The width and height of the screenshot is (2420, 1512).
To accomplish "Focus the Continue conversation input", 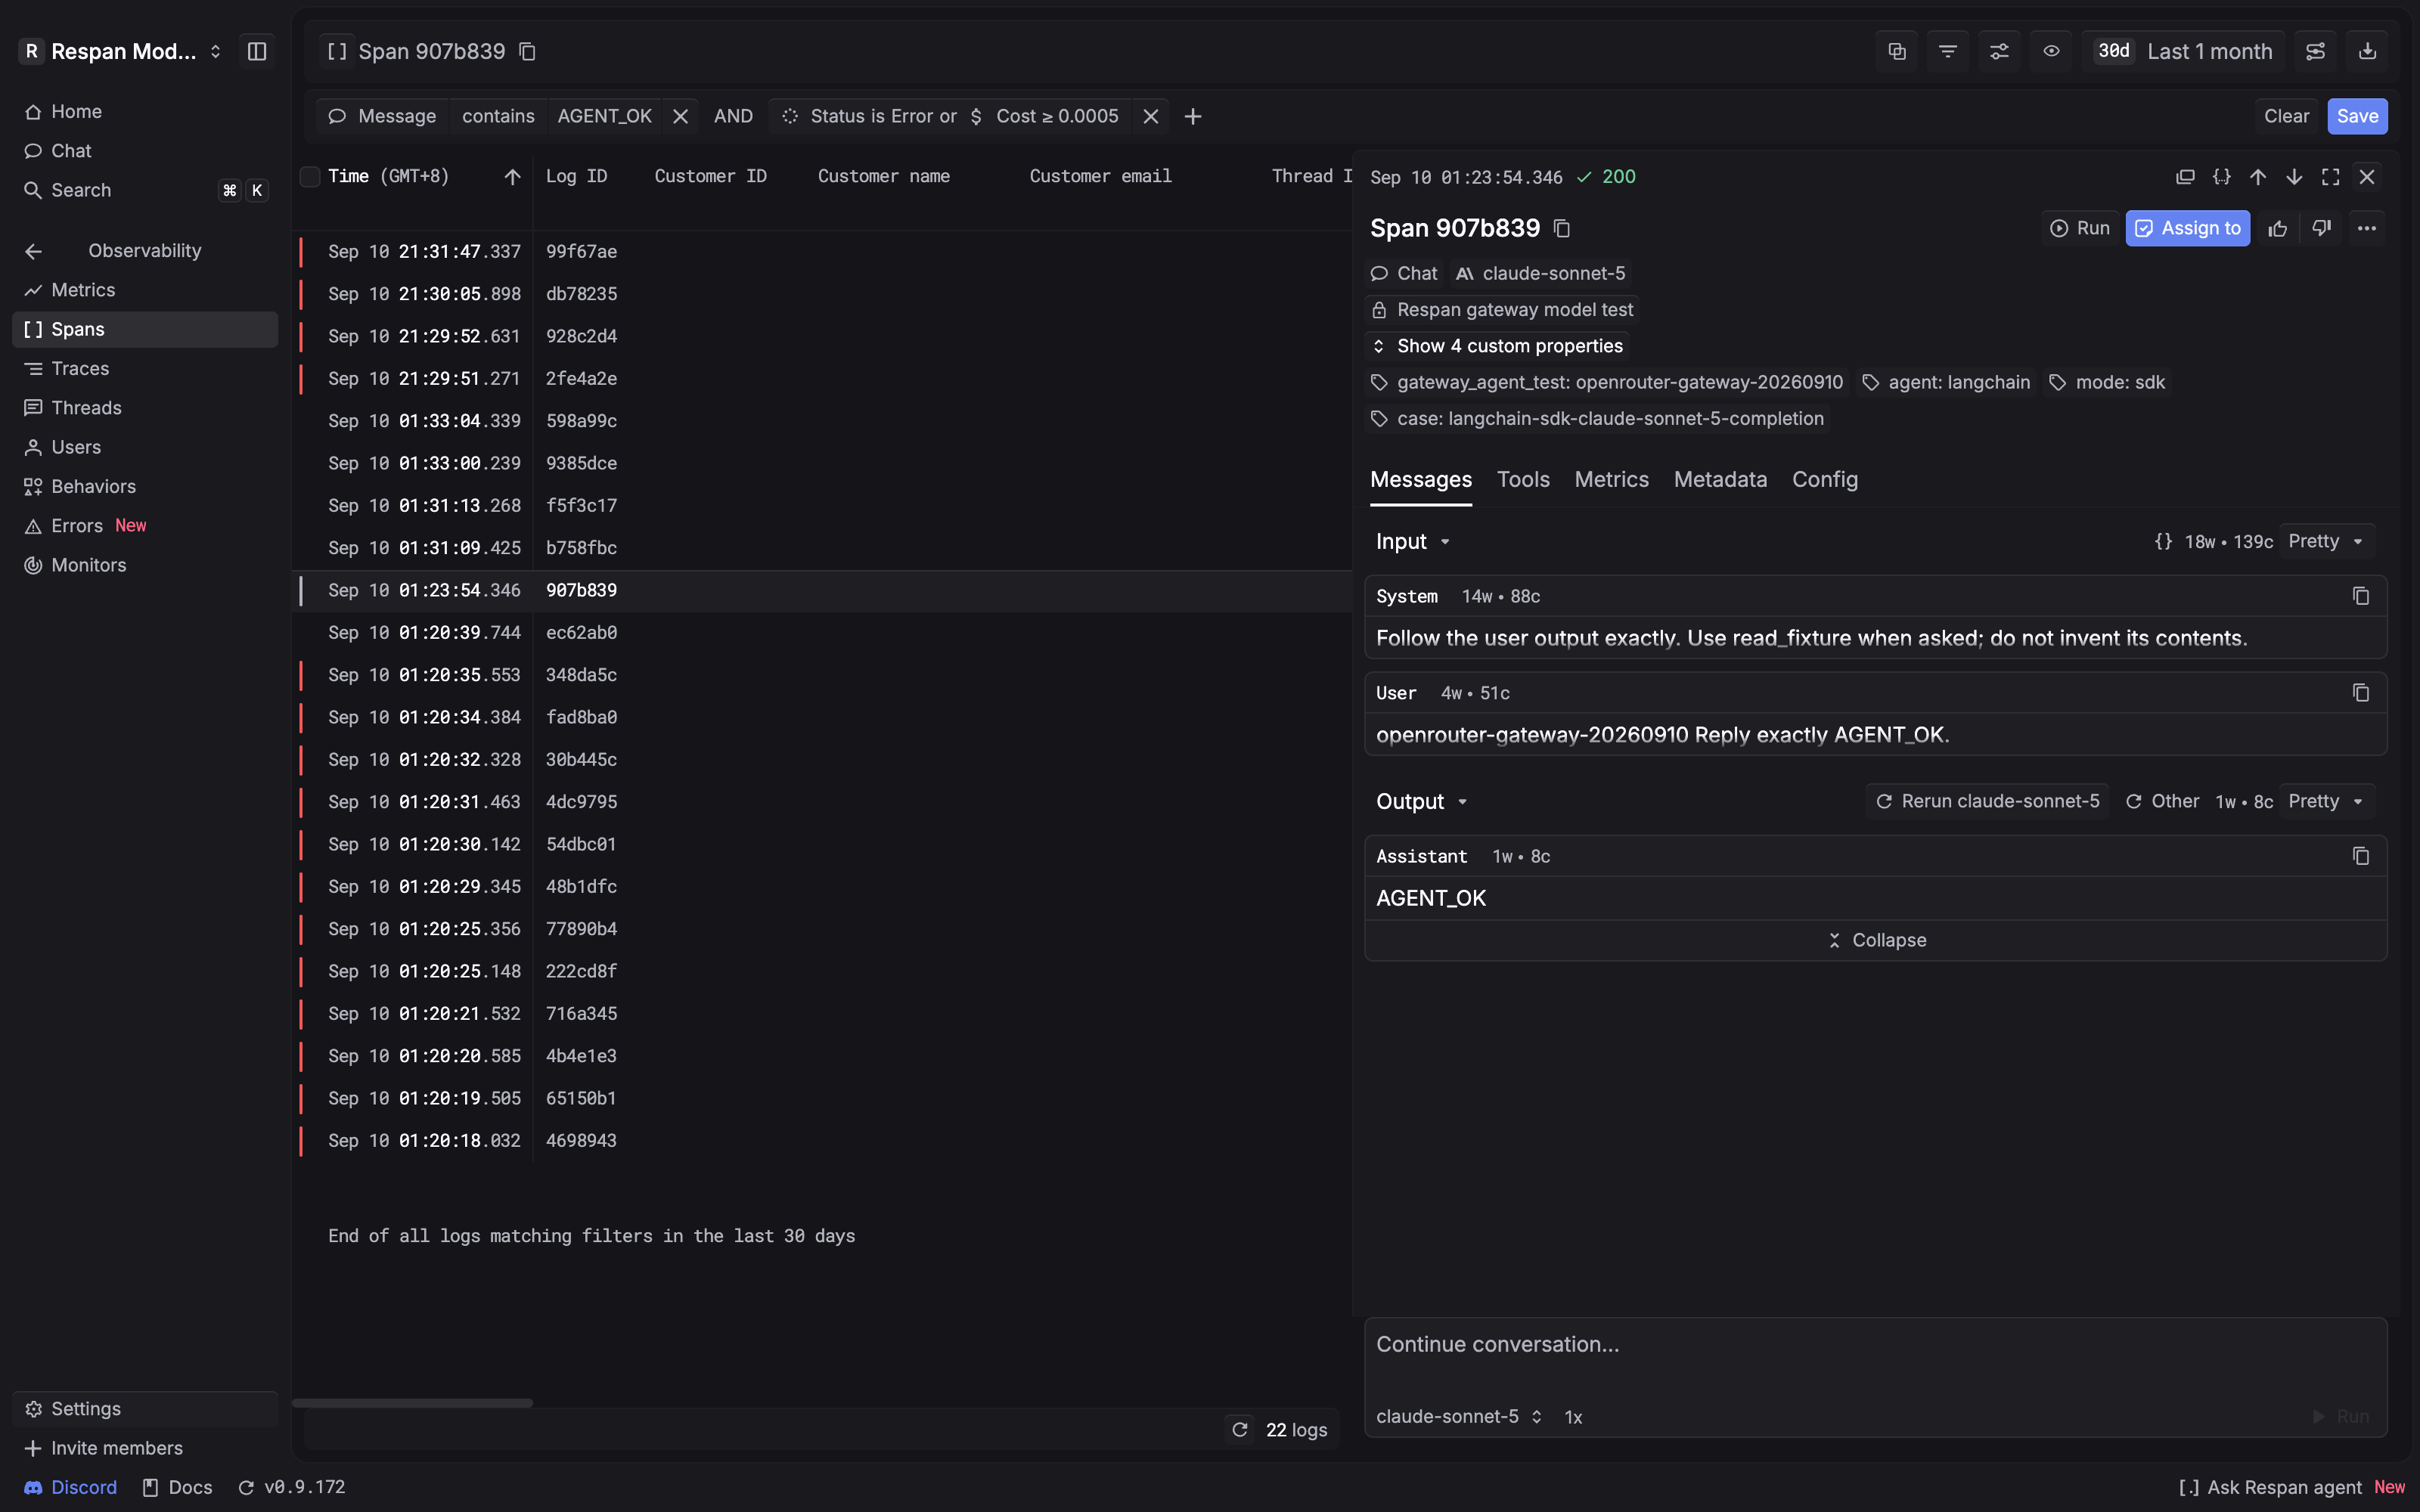I will pyautogui.click(x=1876, y=1345).
